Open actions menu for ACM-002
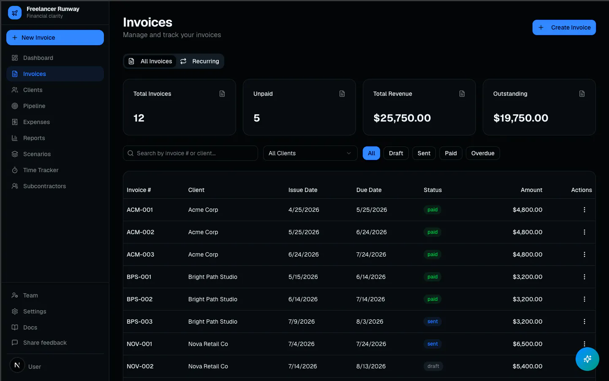 pos(585,232)
